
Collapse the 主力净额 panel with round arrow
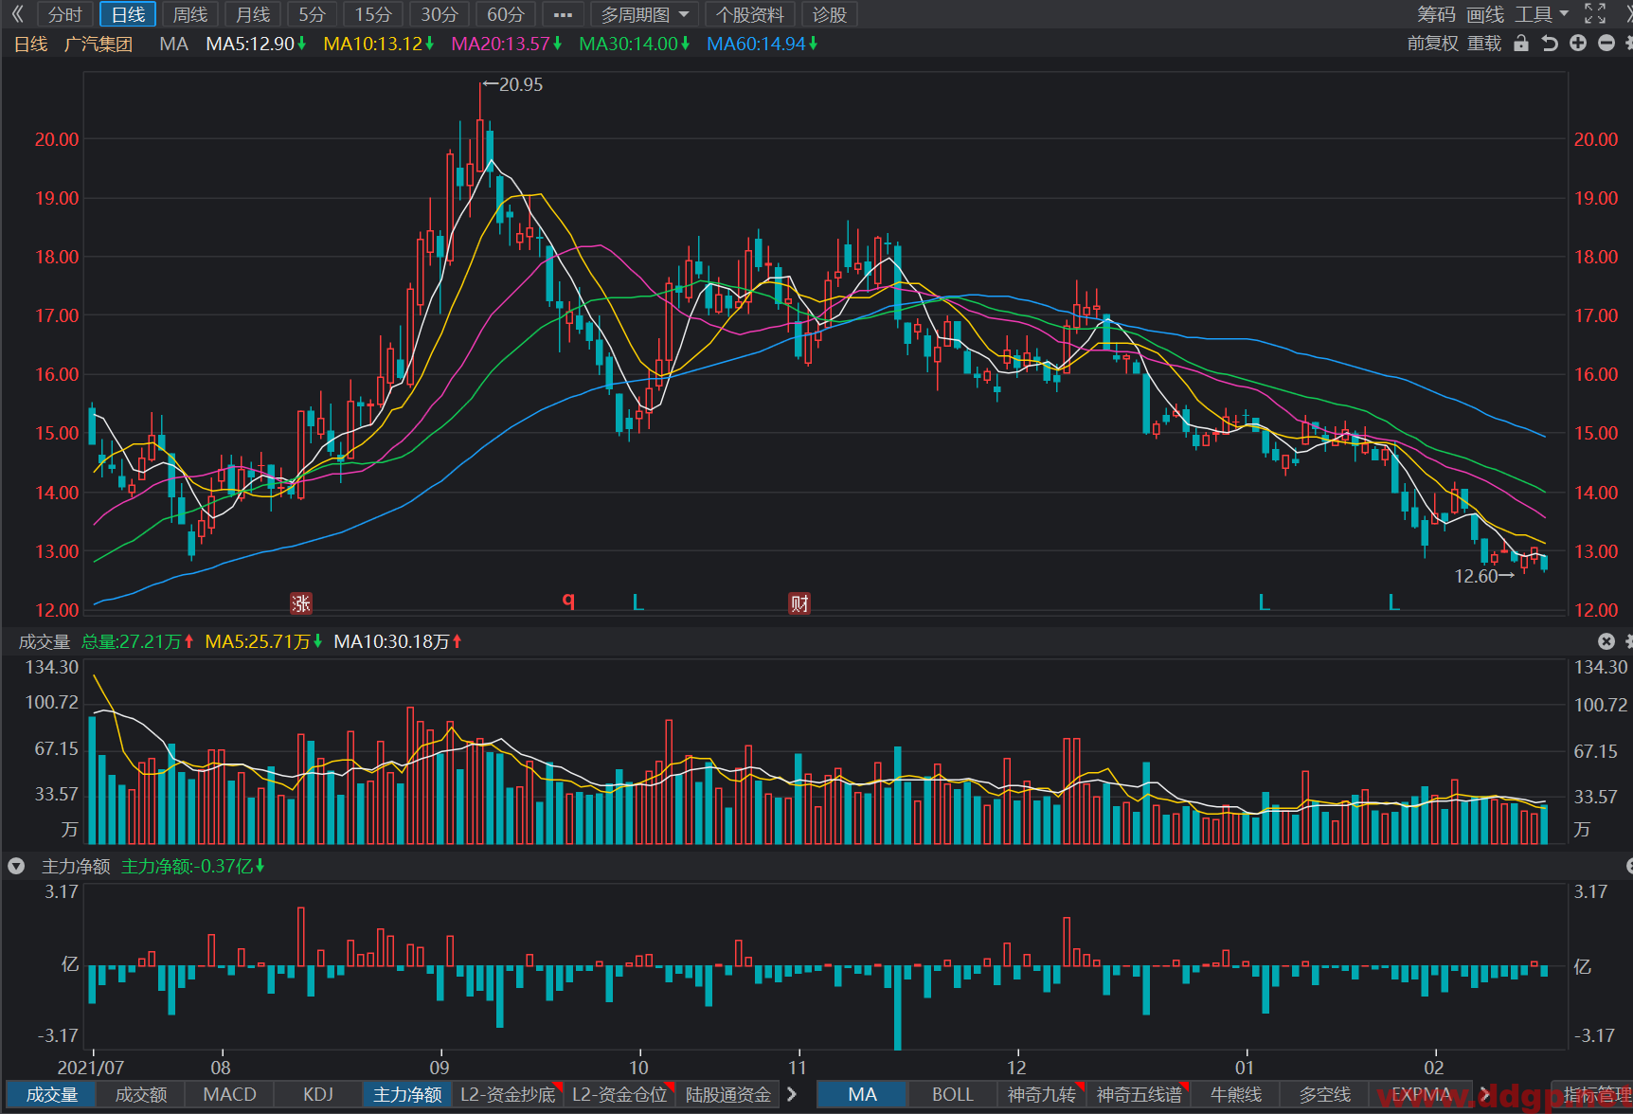(16, 866)
